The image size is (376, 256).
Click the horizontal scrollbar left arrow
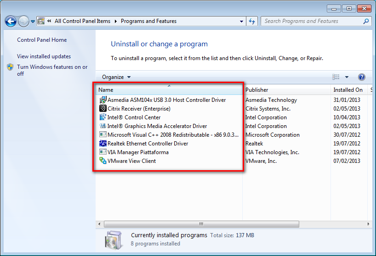point(99,224)
